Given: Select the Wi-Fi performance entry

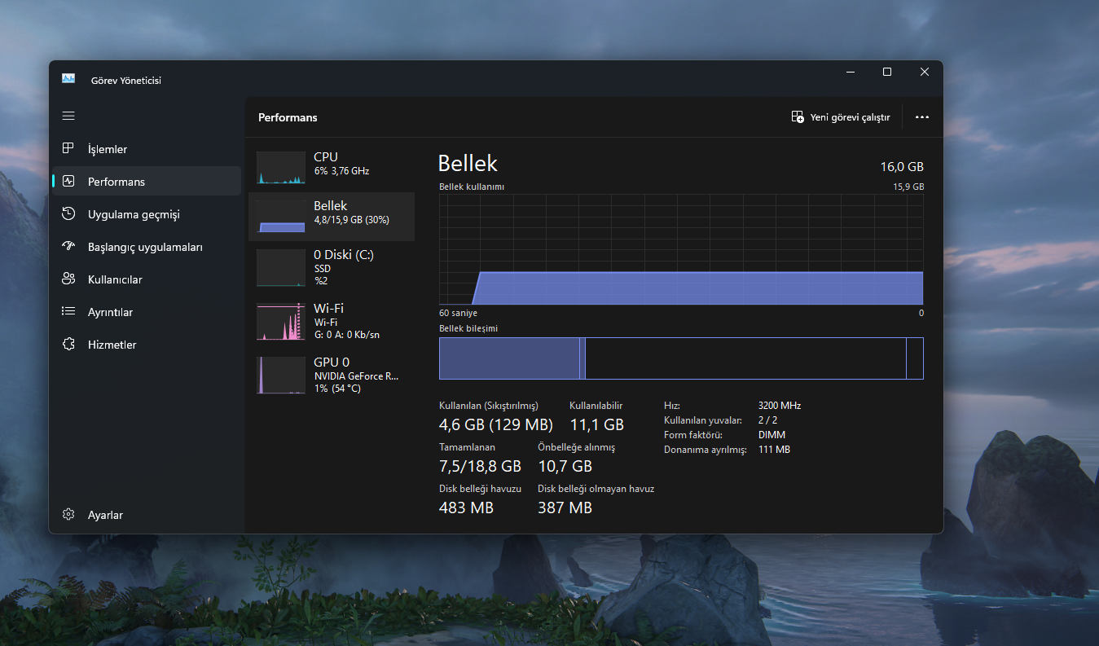Looking at the screenshot, I should [332, 321].
